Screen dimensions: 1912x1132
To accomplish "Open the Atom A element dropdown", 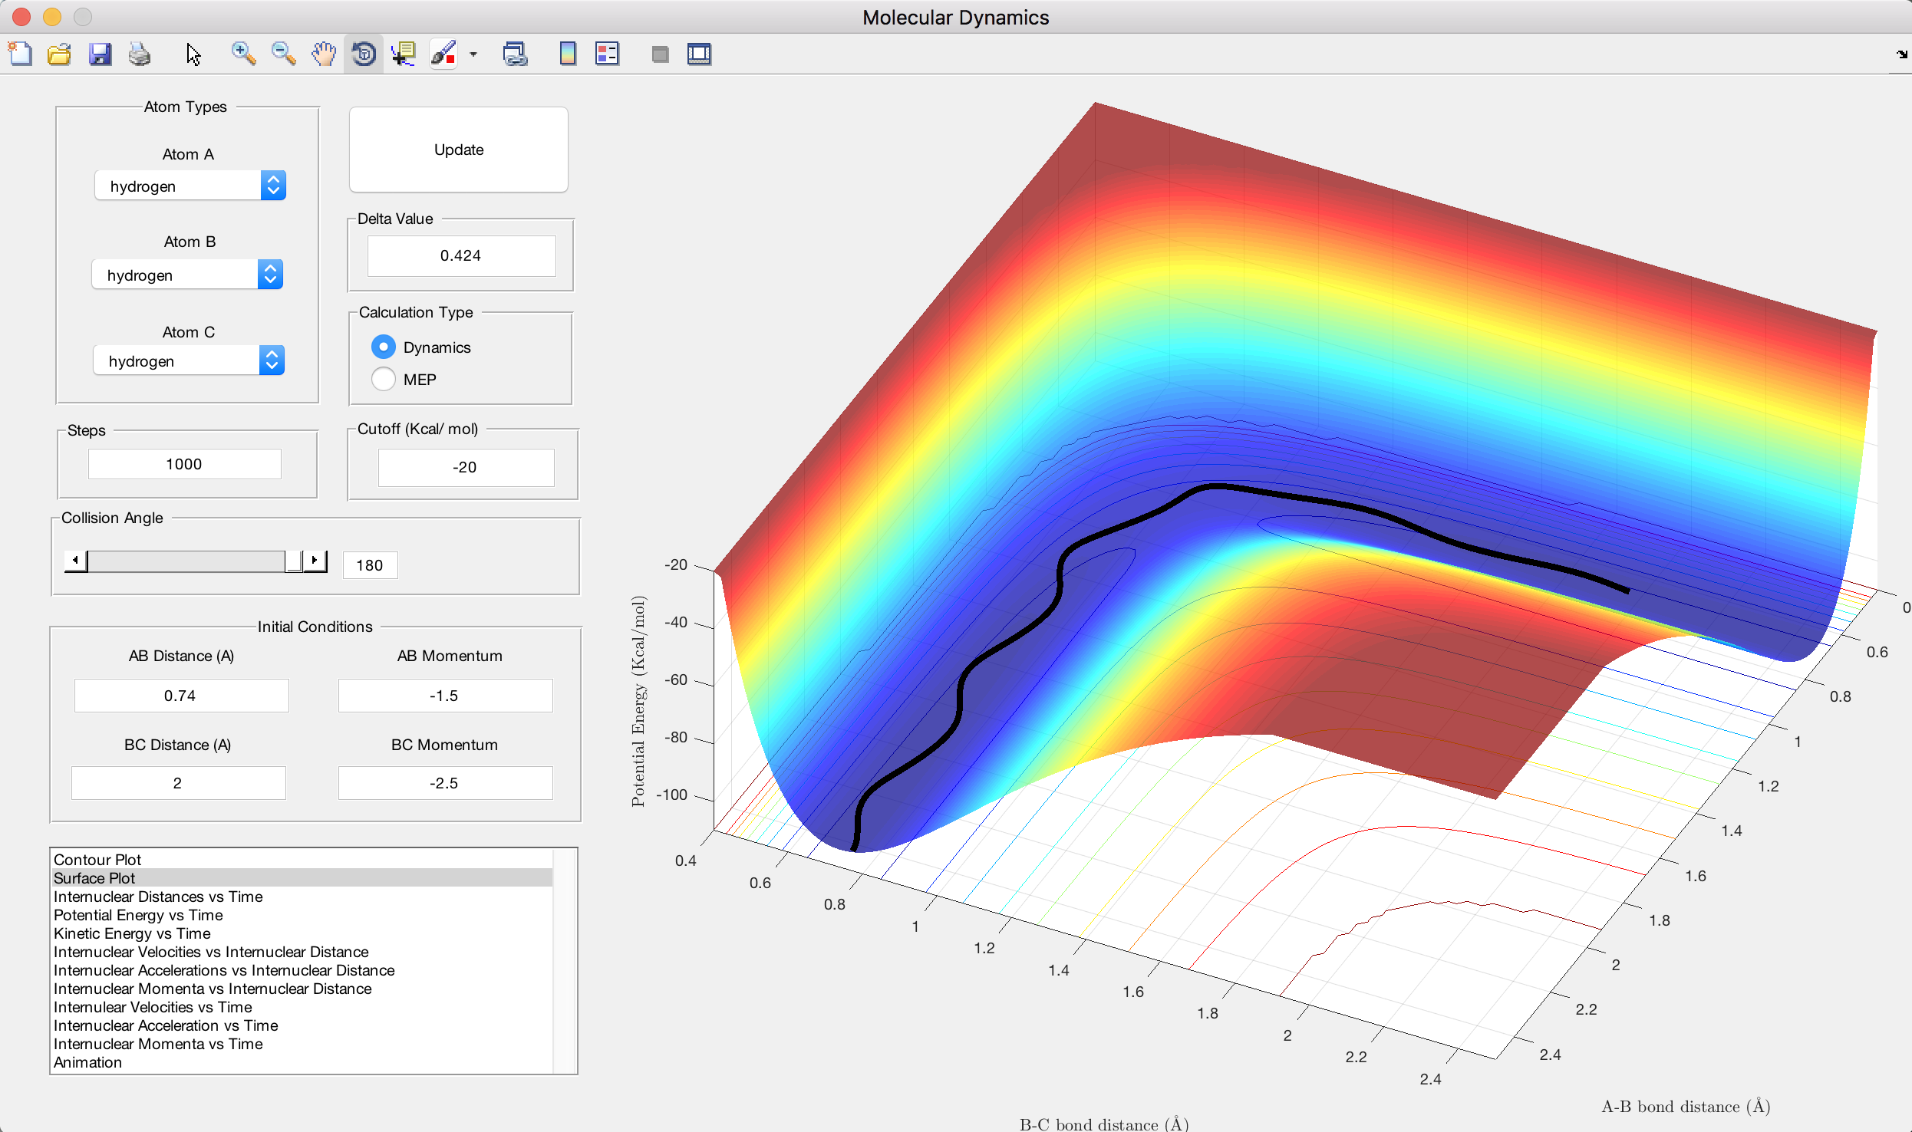I will click(190, 186).
